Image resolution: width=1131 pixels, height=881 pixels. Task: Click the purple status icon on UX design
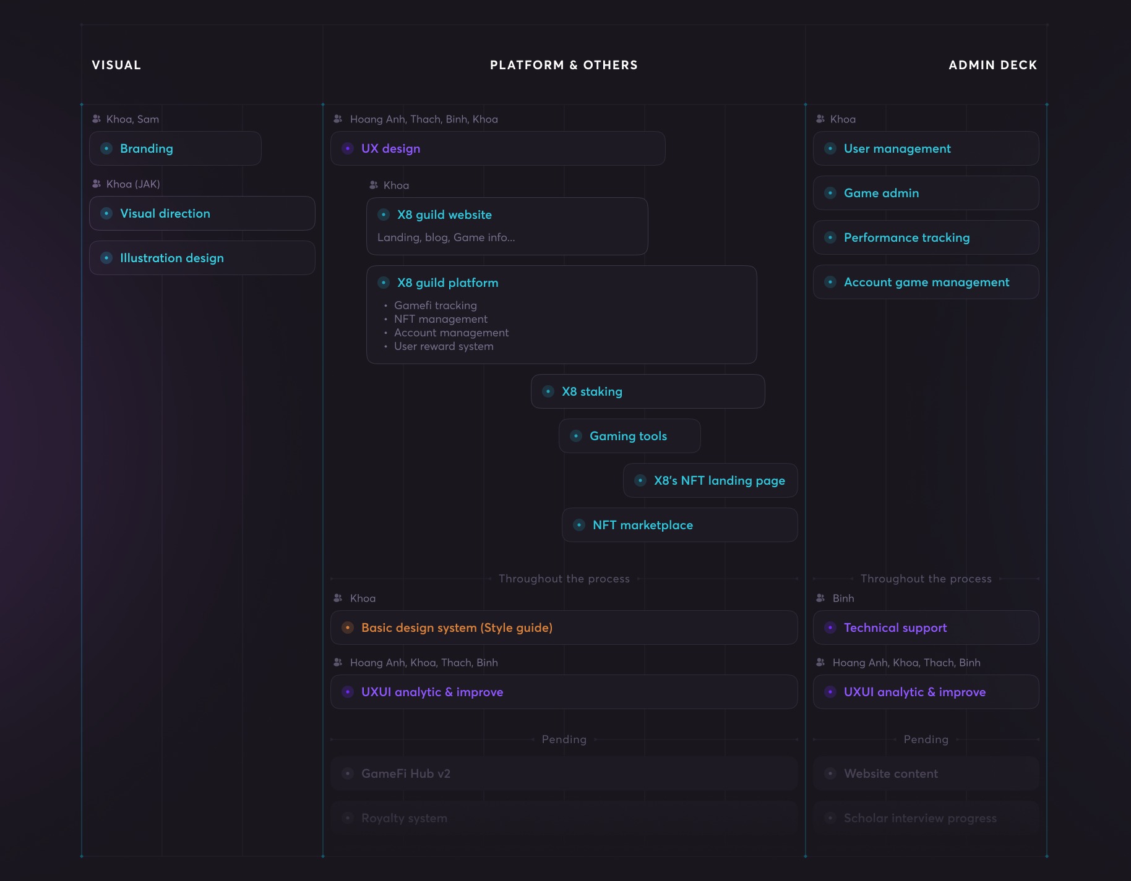tap(347, 148)
